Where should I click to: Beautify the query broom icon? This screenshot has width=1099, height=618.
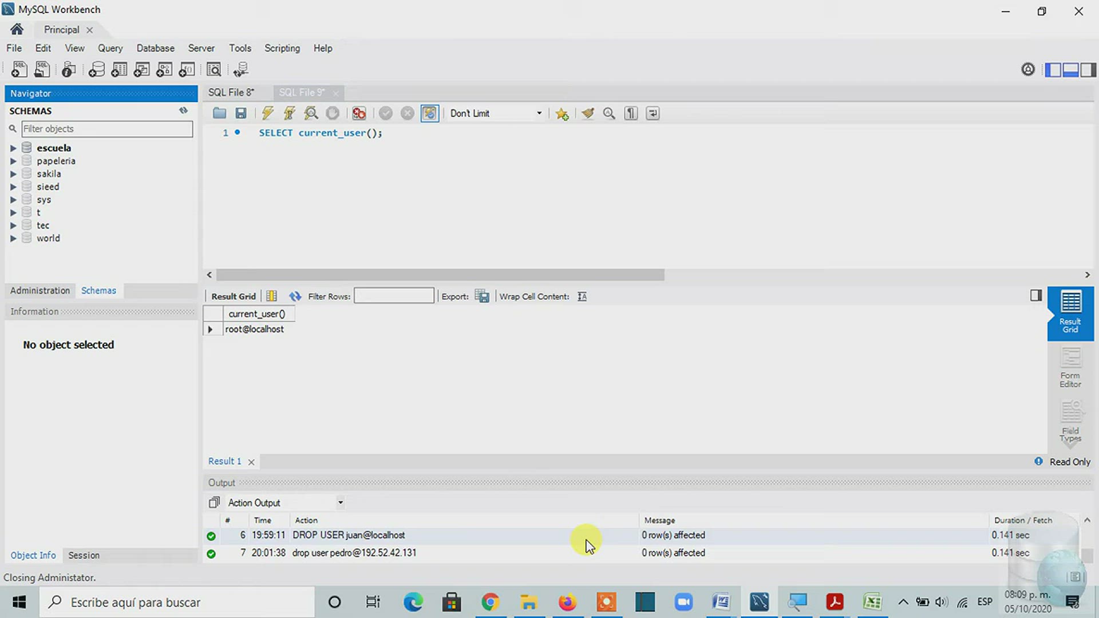(588, 113)
